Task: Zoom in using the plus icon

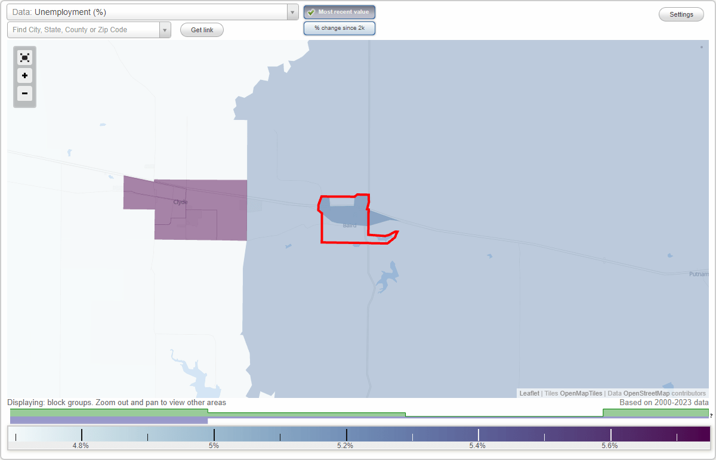Action: point(24,76)
